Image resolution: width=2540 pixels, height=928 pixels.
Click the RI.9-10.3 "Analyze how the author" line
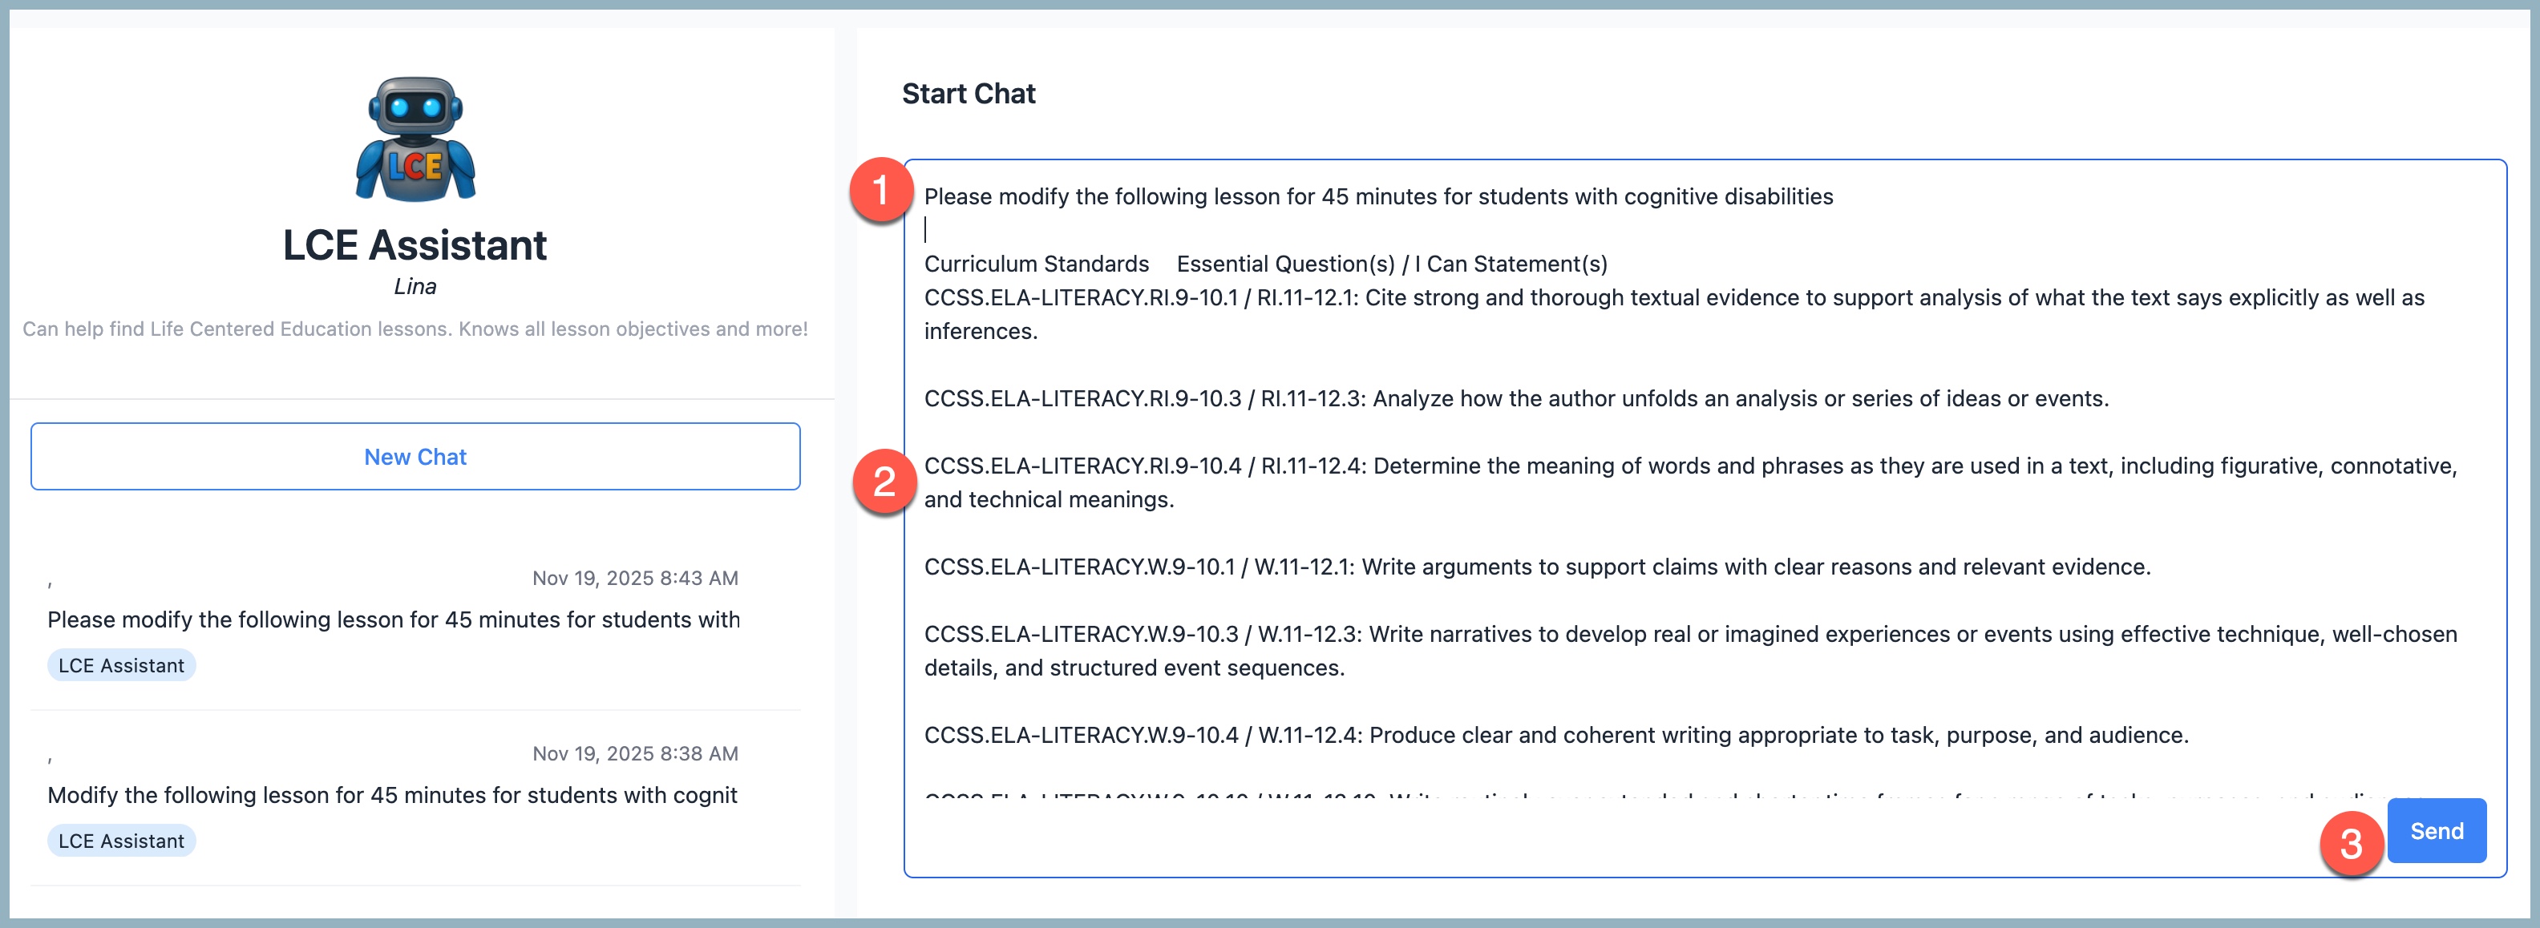click(x=1515, y=399)
